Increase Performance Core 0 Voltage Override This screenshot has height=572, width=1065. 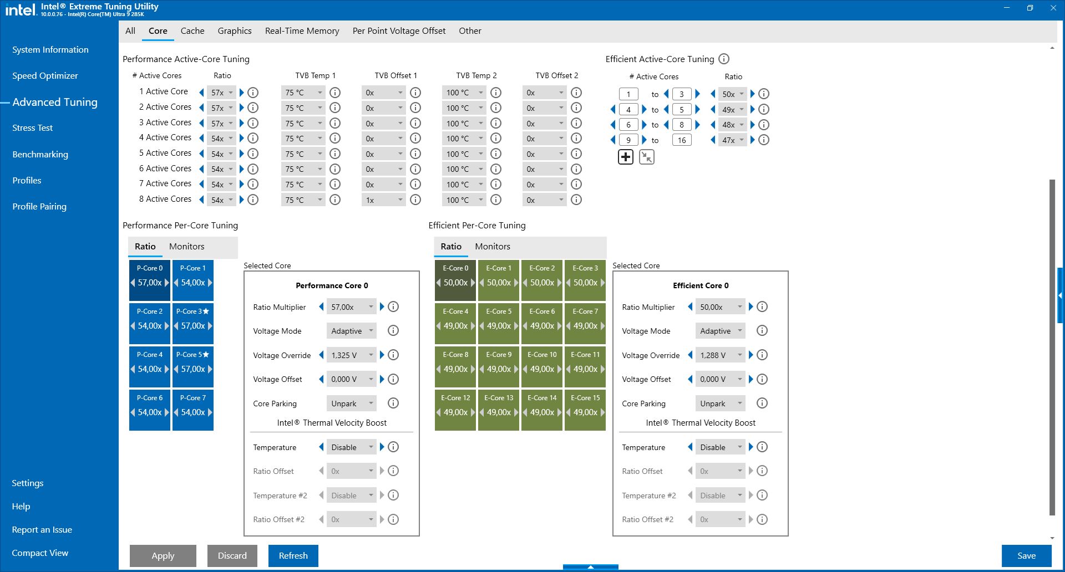click(382, 355)
